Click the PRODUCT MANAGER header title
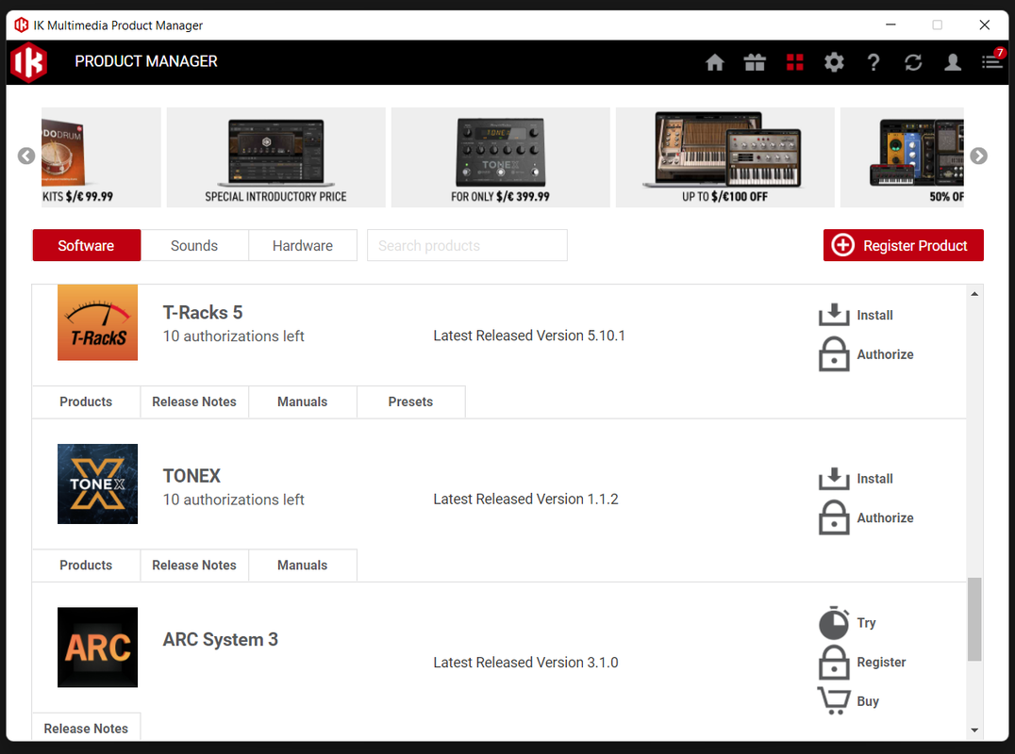The height and width of the screenshot is (754, 1015). [146, 61]
